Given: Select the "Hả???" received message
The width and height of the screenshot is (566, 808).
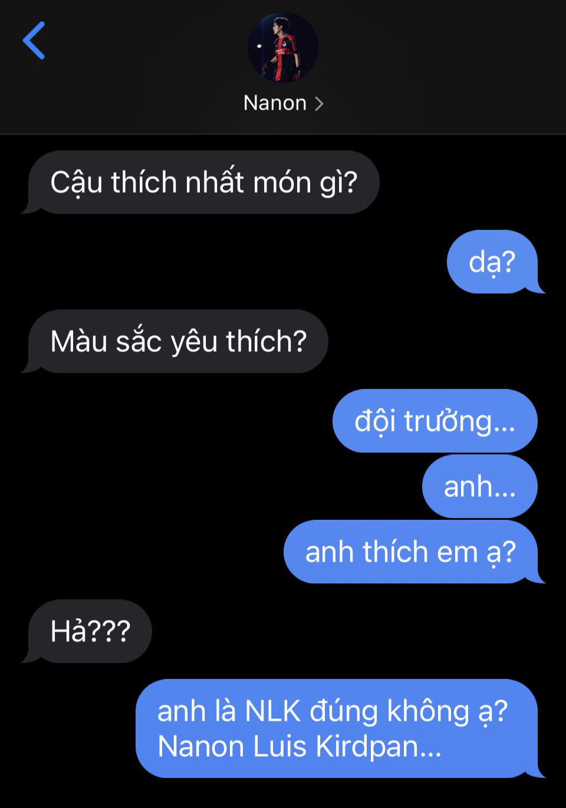Looking at the screenshot, I should [90, 631].
